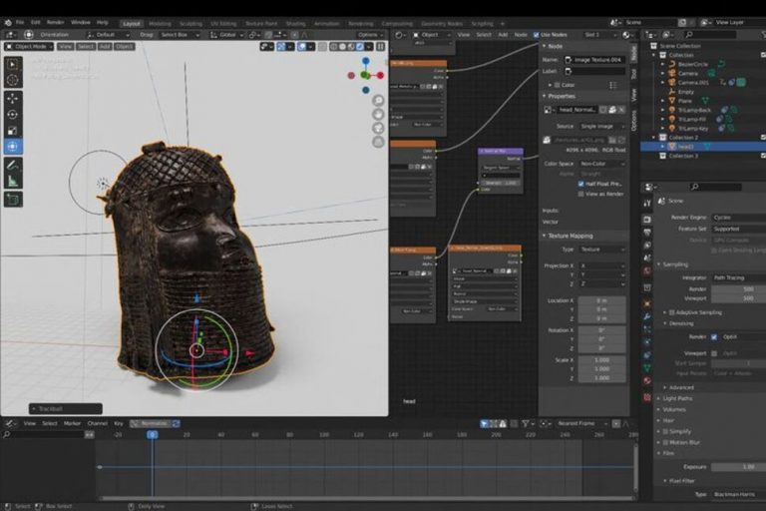
Task: Click the viewport Options button
Action: (370, 35)
